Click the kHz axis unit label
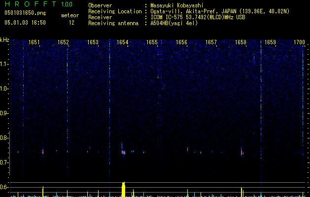Viewport: 310px width, 197px height. (4, 40)
